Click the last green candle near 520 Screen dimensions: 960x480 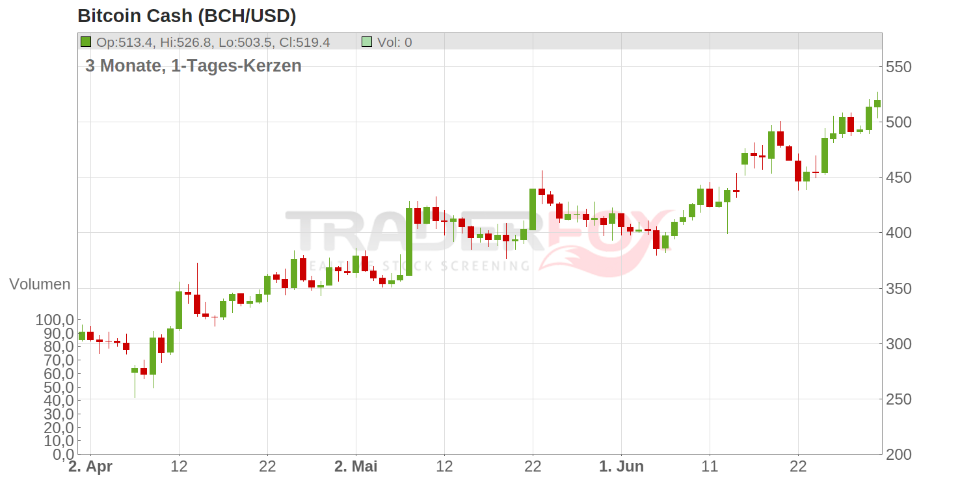tap(877, 103)
